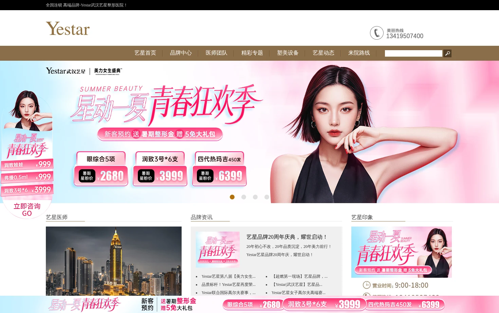Click bottom bar 眼综合5项 ¥2680 offer
The width and height of the screenshot is (499, 313).
tap(254, 305)
